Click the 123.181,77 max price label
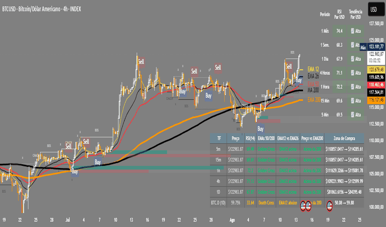 376,47
